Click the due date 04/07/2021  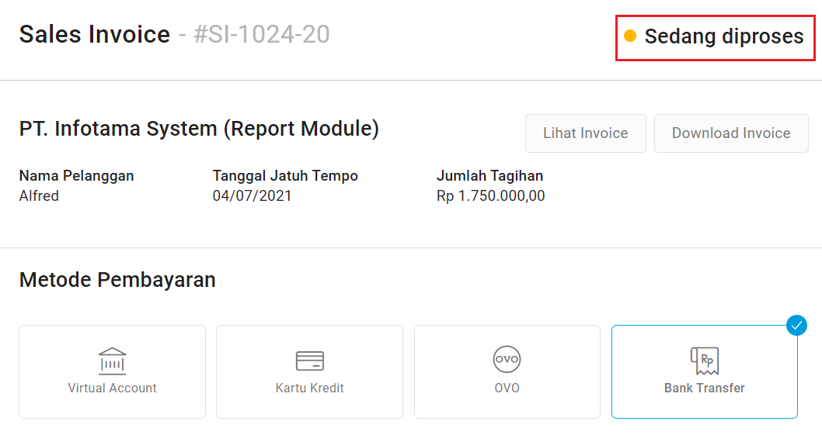coord(253,195)
